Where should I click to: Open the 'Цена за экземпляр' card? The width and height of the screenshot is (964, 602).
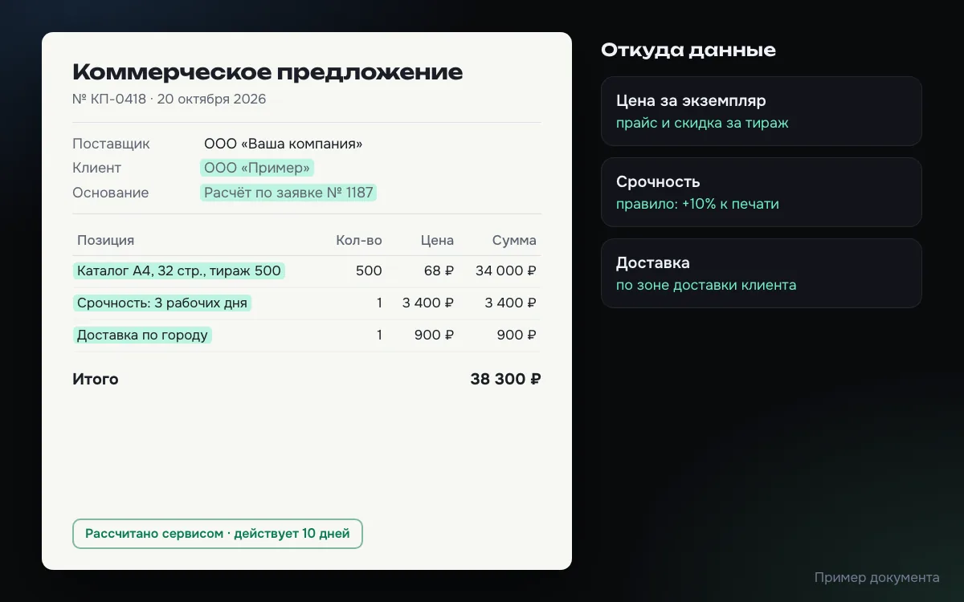coord(762,111)
